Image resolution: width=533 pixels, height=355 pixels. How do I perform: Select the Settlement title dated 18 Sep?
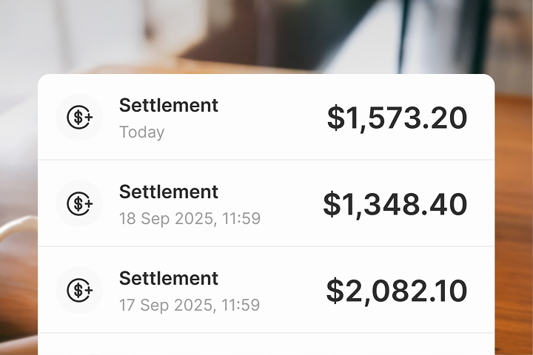click(169, 192)
